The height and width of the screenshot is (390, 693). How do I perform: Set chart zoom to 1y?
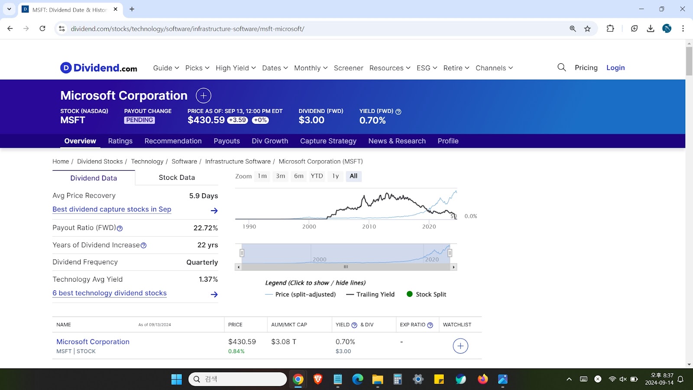pyautogui.click(x=336, y=176)
